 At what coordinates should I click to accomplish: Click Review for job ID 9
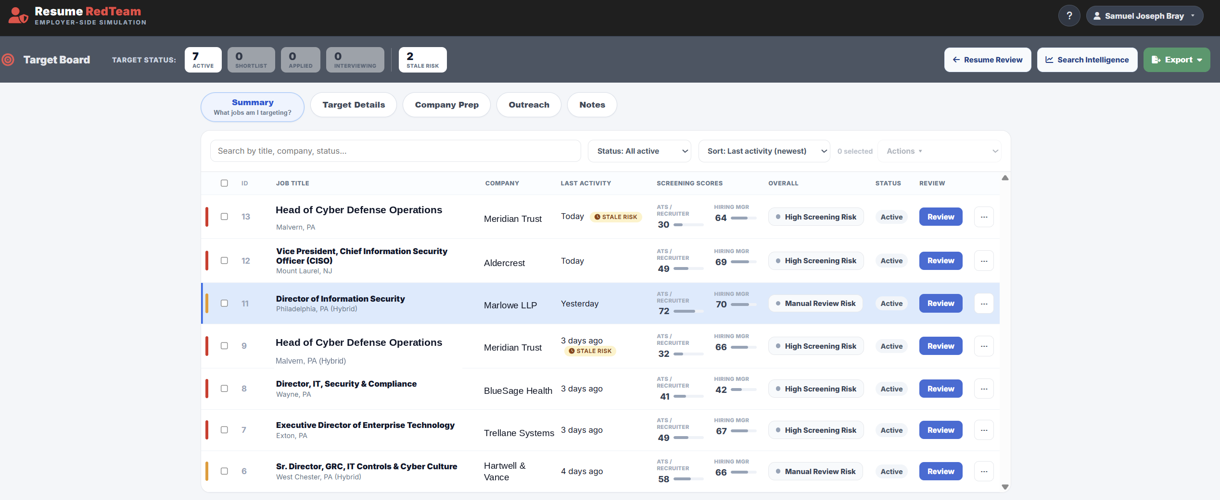940,346
